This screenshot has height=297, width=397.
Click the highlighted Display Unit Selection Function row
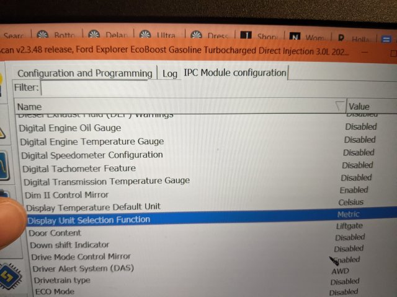click(212, 218)
